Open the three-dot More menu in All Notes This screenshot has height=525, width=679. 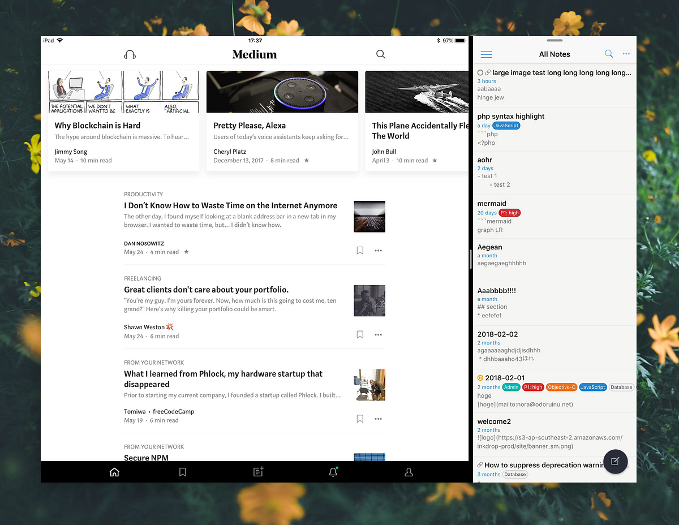pyautogui.click(x=626, y=54)
